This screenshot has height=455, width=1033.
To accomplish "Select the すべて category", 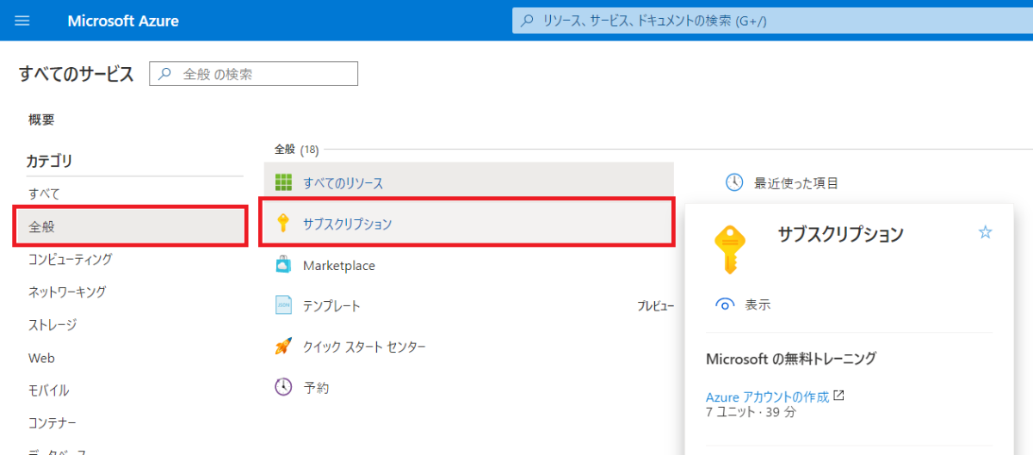I will click(44, 194).
